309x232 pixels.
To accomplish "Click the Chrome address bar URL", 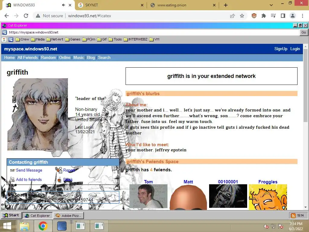I will pos(89,16).
